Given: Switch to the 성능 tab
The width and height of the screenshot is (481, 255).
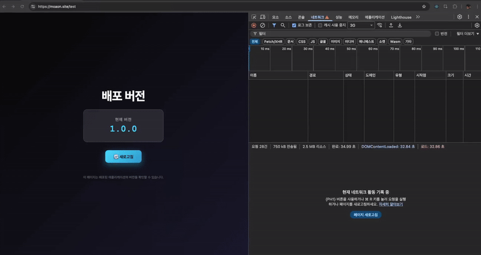Looking at the screenshot, I should coord(339,17).
